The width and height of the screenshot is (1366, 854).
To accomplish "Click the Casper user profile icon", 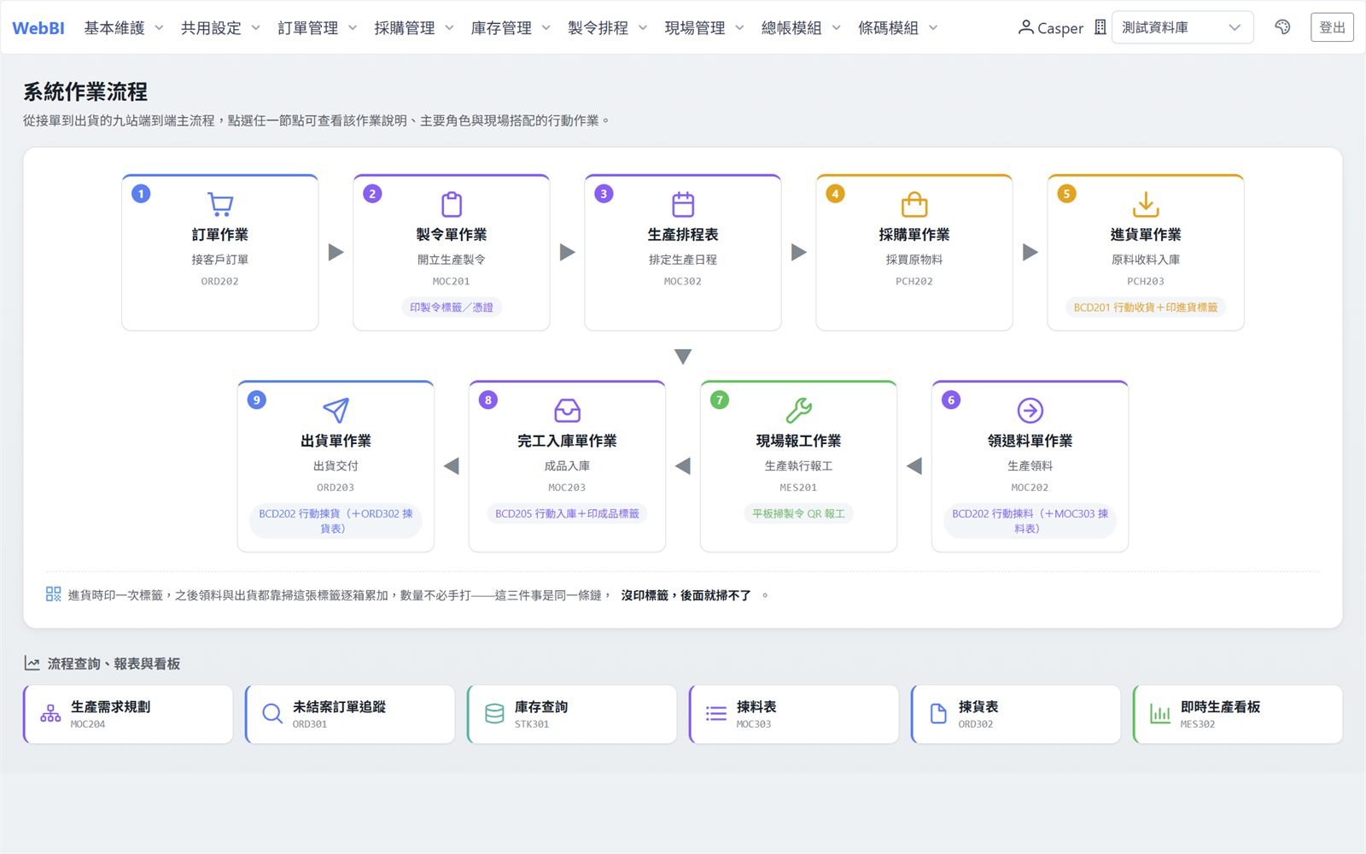I will click(x=1025, y=27).
